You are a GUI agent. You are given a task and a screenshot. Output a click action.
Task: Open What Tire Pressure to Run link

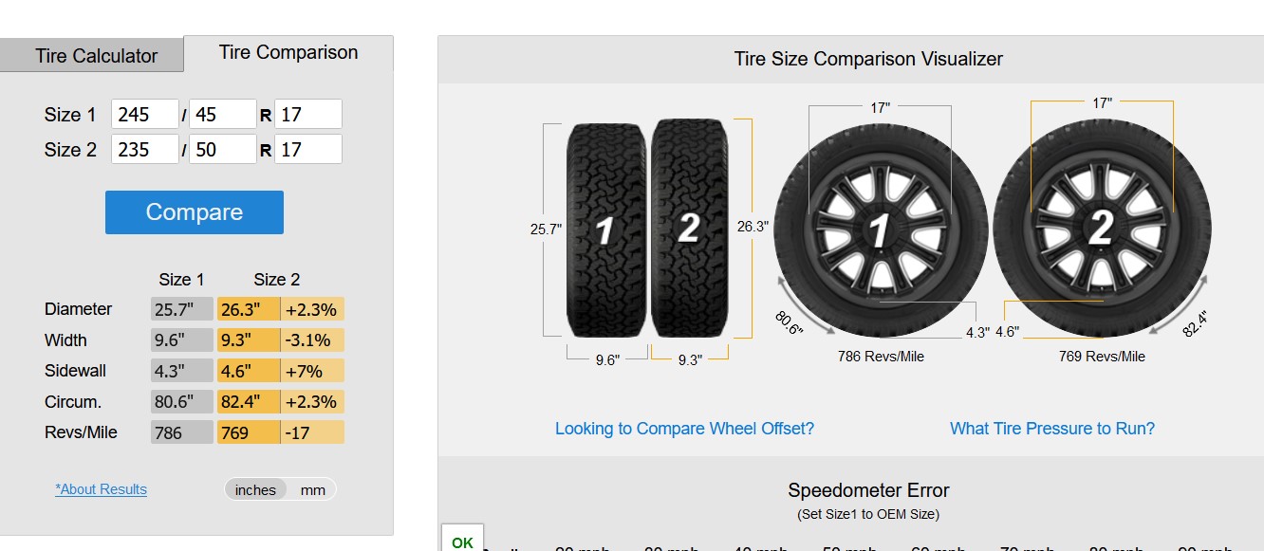click(x=1052, y=429)
